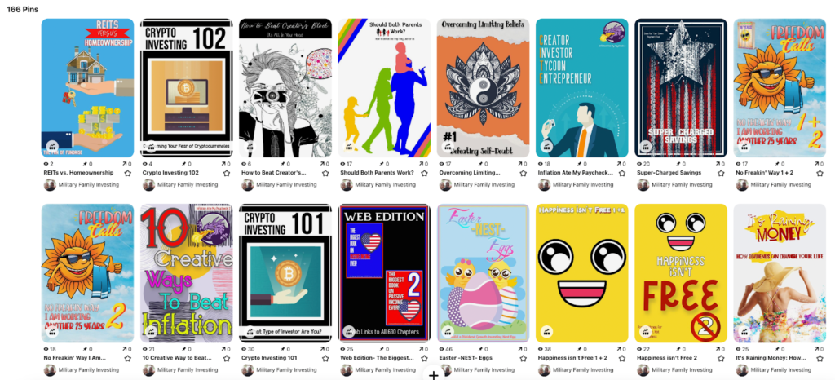
Task: Click the plus button at bottom center
Action: [x=434, y=375]
